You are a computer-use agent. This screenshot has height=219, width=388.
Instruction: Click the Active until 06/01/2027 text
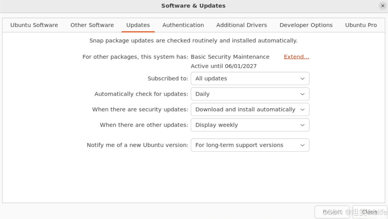224,66
